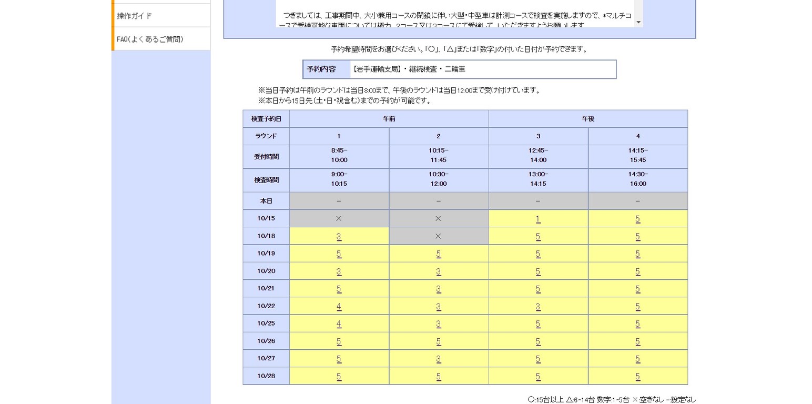
Task: Choose the 10/18 round 4 slot
Action: tap(638, 237)
